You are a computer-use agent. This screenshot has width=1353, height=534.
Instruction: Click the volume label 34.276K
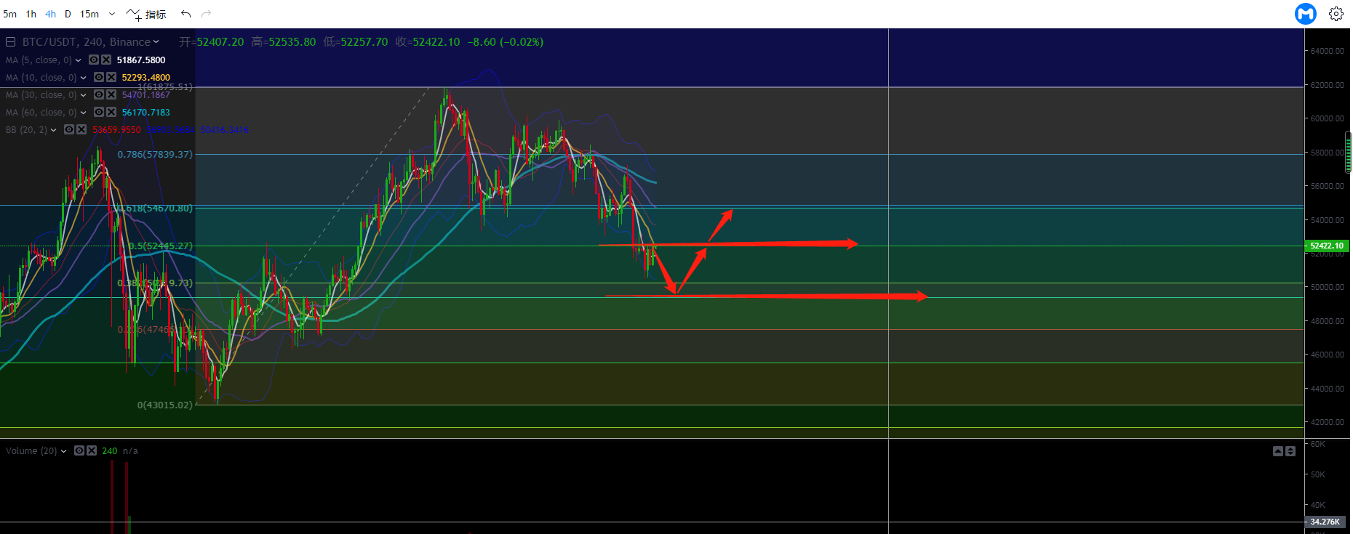coord(1325,522)
